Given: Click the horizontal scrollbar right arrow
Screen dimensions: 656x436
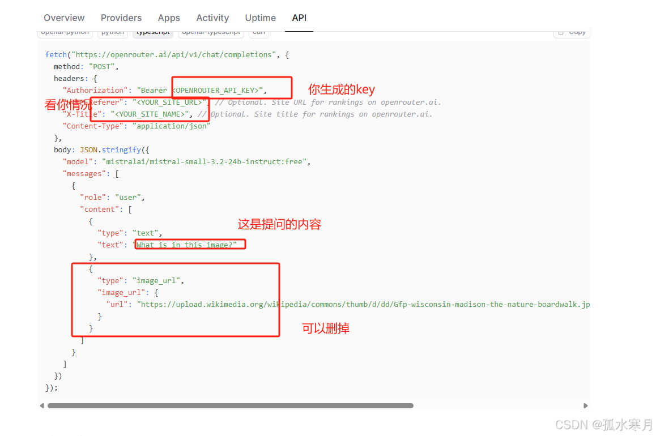Looking at the screenshot, I should [585, 405].
